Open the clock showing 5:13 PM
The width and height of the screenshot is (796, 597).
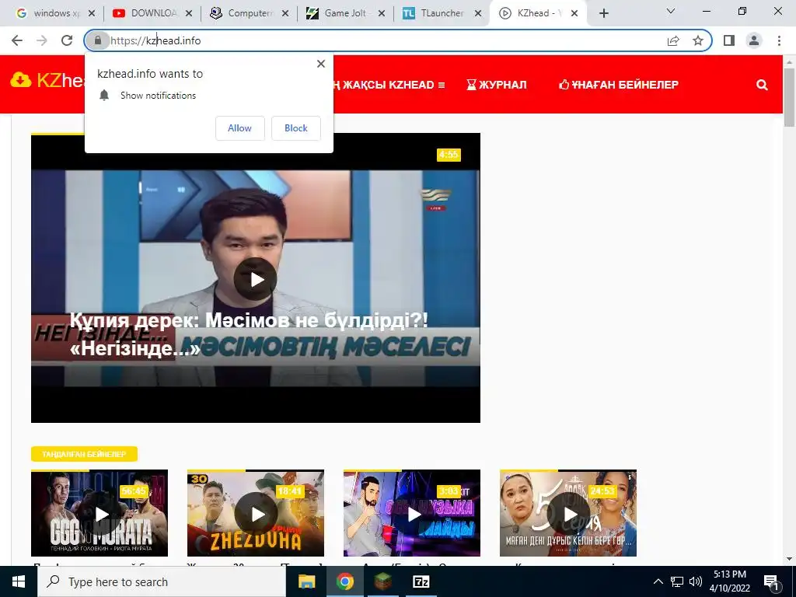click(729, 581)
